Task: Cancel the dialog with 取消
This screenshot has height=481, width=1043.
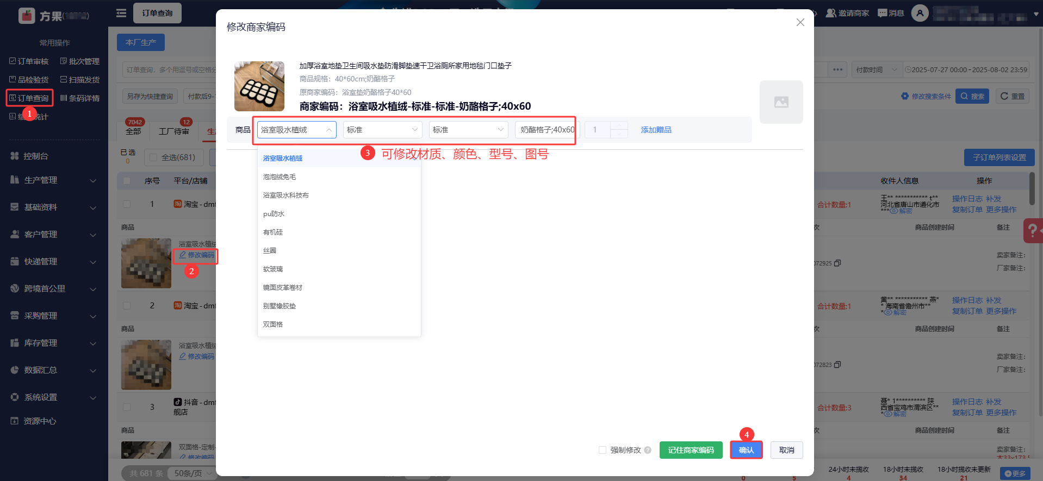Action: 787,450
